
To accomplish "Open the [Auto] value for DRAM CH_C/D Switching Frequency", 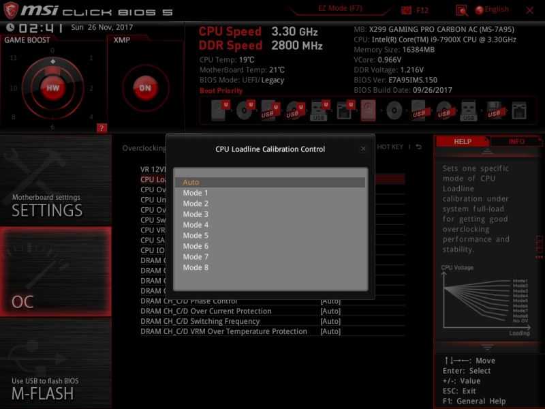I will (x=330, y=321).
